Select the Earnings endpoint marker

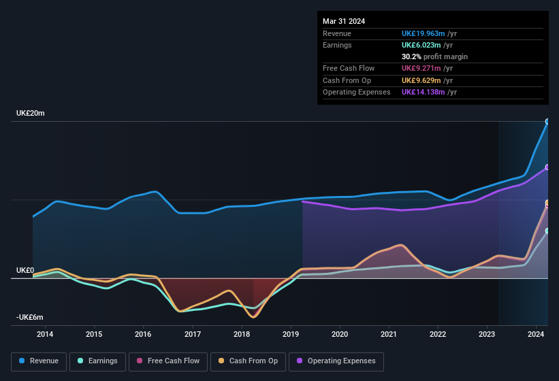547,231
